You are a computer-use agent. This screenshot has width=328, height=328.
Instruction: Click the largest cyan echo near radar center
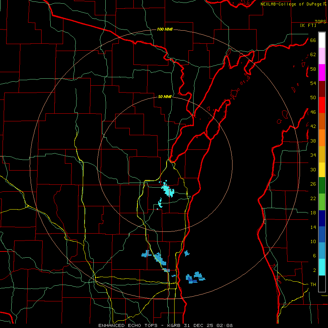(x=168, y=190)
